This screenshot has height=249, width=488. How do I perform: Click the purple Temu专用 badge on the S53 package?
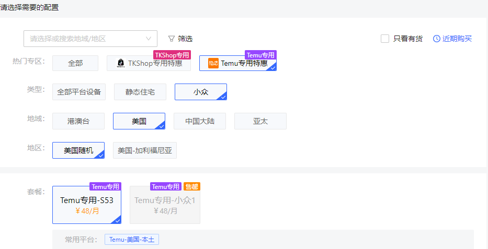pyautogui.click(x=106, y=186)
